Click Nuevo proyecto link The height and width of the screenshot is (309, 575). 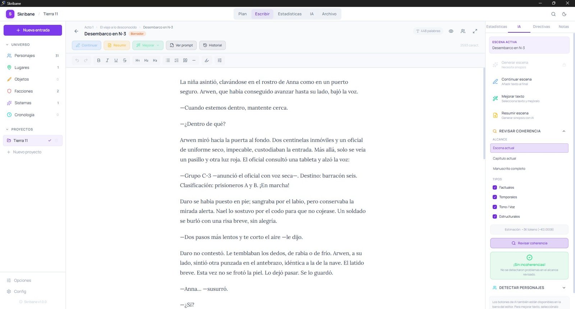coord(24,152)
